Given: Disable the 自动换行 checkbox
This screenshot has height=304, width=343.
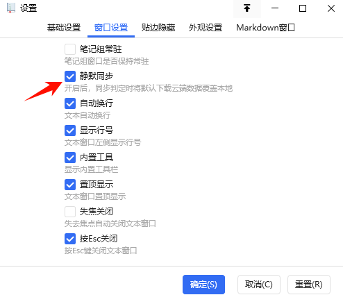Looking at the screenshot, I should (x=70, y=103).
